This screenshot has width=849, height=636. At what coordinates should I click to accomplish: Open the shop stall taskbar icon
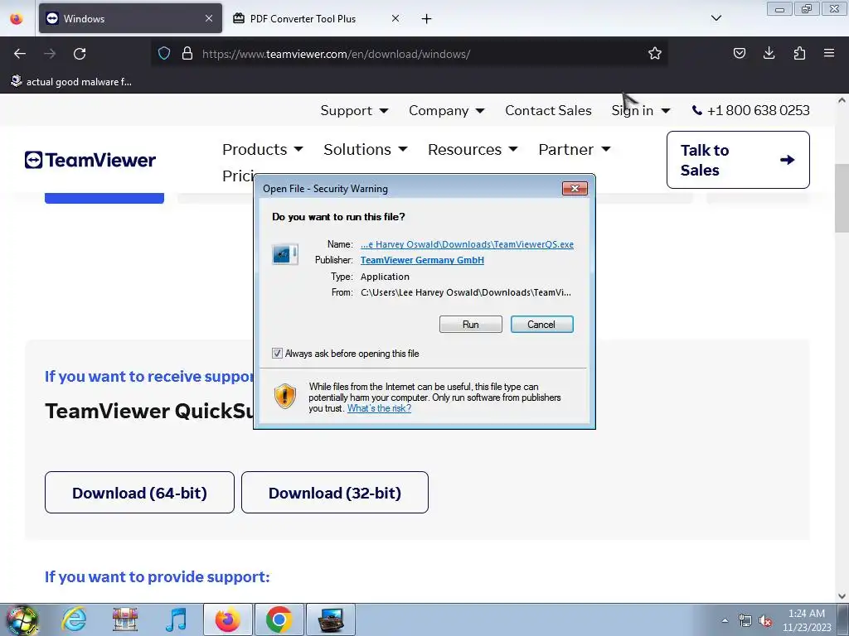125,619
